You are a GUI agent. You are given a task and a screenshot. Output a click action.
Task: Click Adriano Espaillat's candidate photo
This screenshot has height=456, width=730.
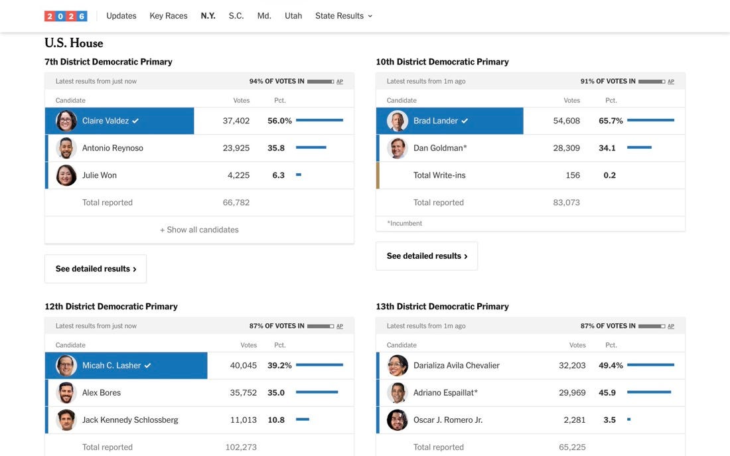(x=397, y=393)
